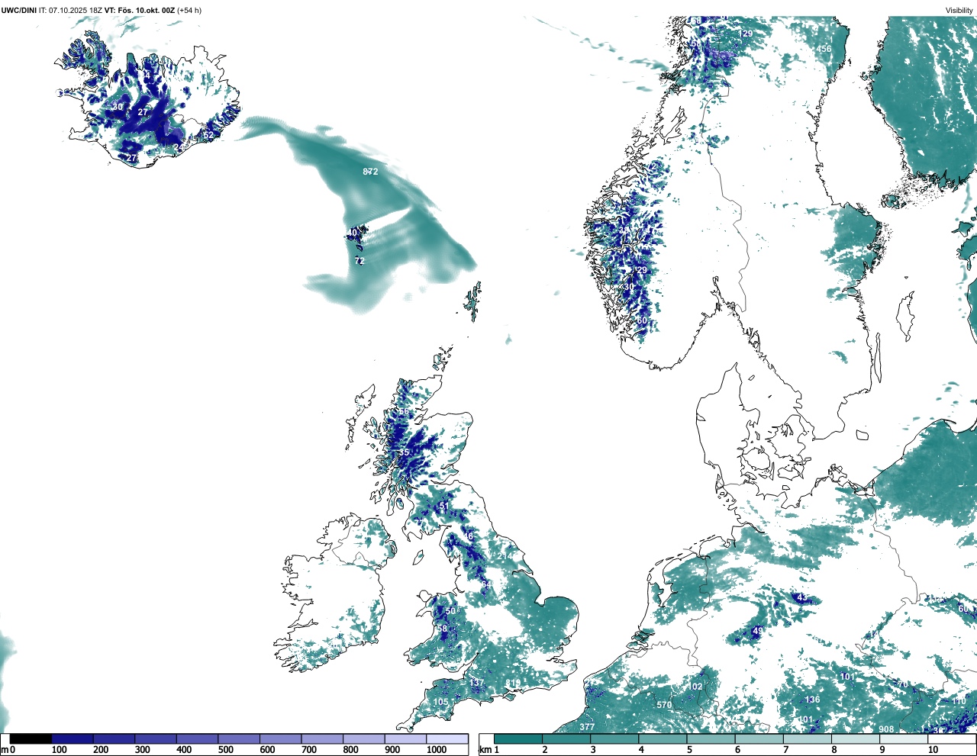Click the '10' tick on kilometre legend
Image resolution: width=977 pixels, height=756 pixels.
pos(933,750)
